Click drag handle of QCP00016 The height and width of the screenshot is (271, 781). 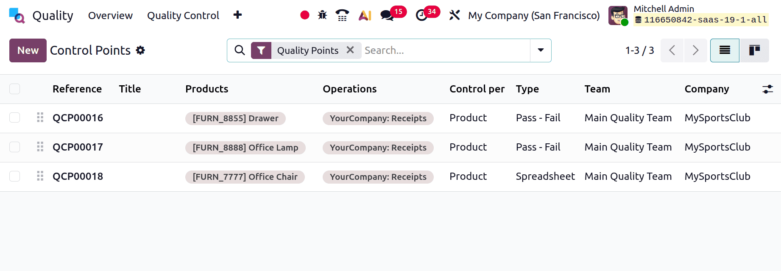(x=40, y=117)
